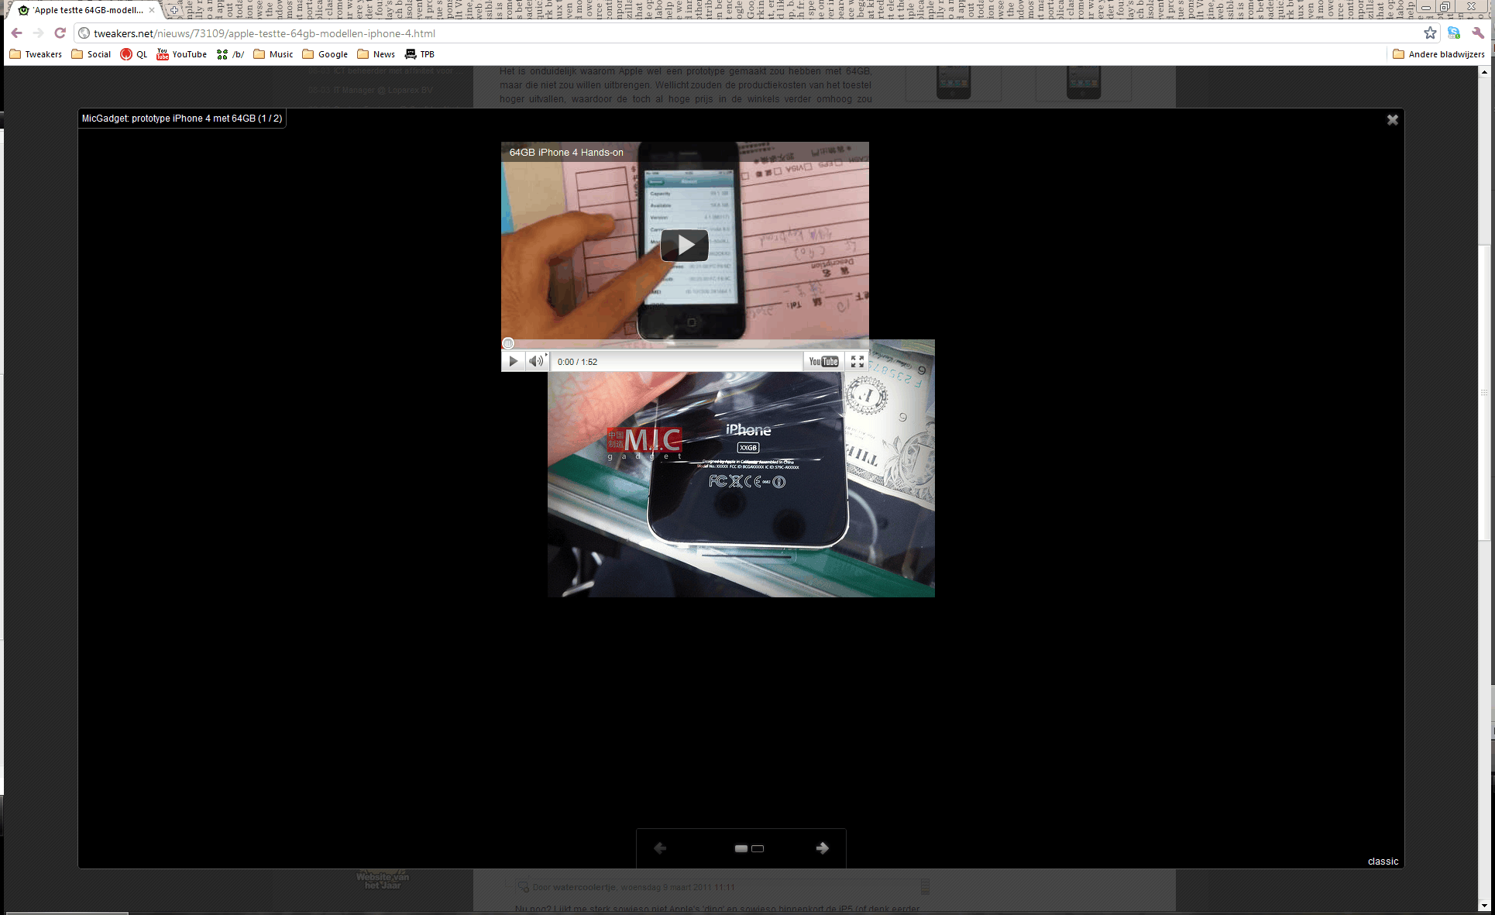Switch to classic view
Viewport: 1495px width, 915px height.
tap(1383, 861)
